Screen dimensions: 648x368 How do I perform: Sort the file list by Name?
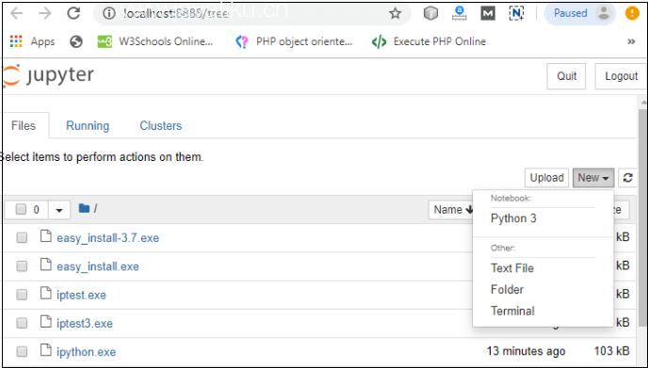click(x=452, y=210)
